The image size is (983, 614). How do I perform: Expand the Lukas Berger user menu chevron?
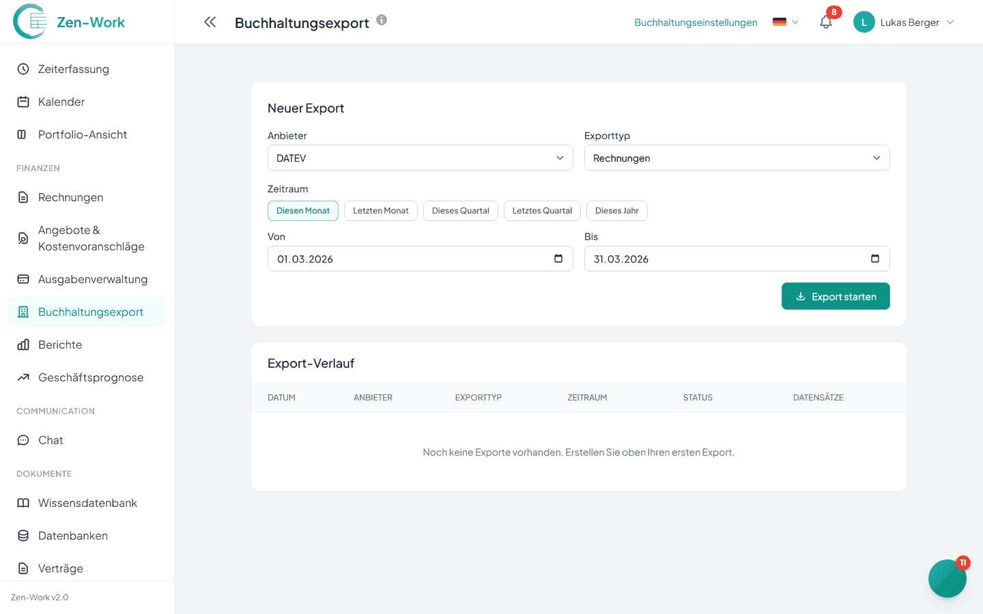[x=950, y=22]
